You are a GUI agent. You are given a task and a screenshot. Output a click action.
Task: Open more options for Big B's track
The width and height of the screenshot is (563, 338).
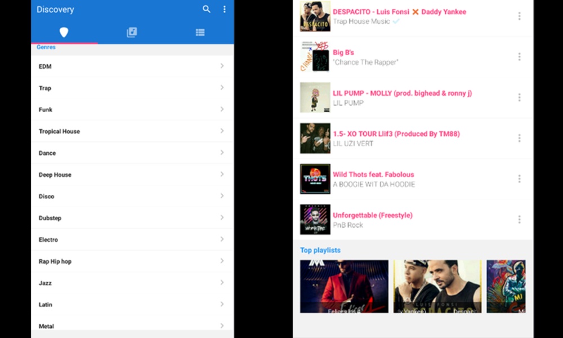coord(519,57)
